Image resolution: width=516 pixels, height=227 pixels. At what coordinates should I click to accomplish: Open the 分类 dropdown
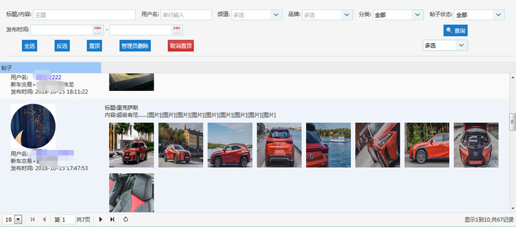tap(417, 15)
